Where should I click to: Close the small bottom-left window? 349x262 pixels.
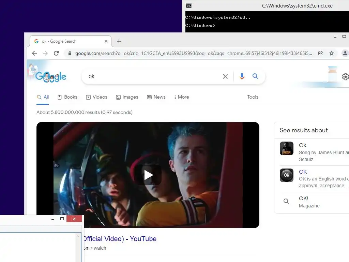[74, 219]
